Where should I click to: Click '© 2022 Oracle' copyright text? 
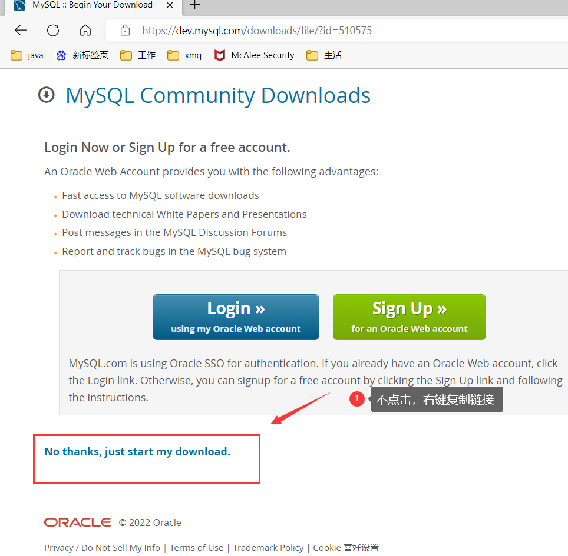[150, 522]
